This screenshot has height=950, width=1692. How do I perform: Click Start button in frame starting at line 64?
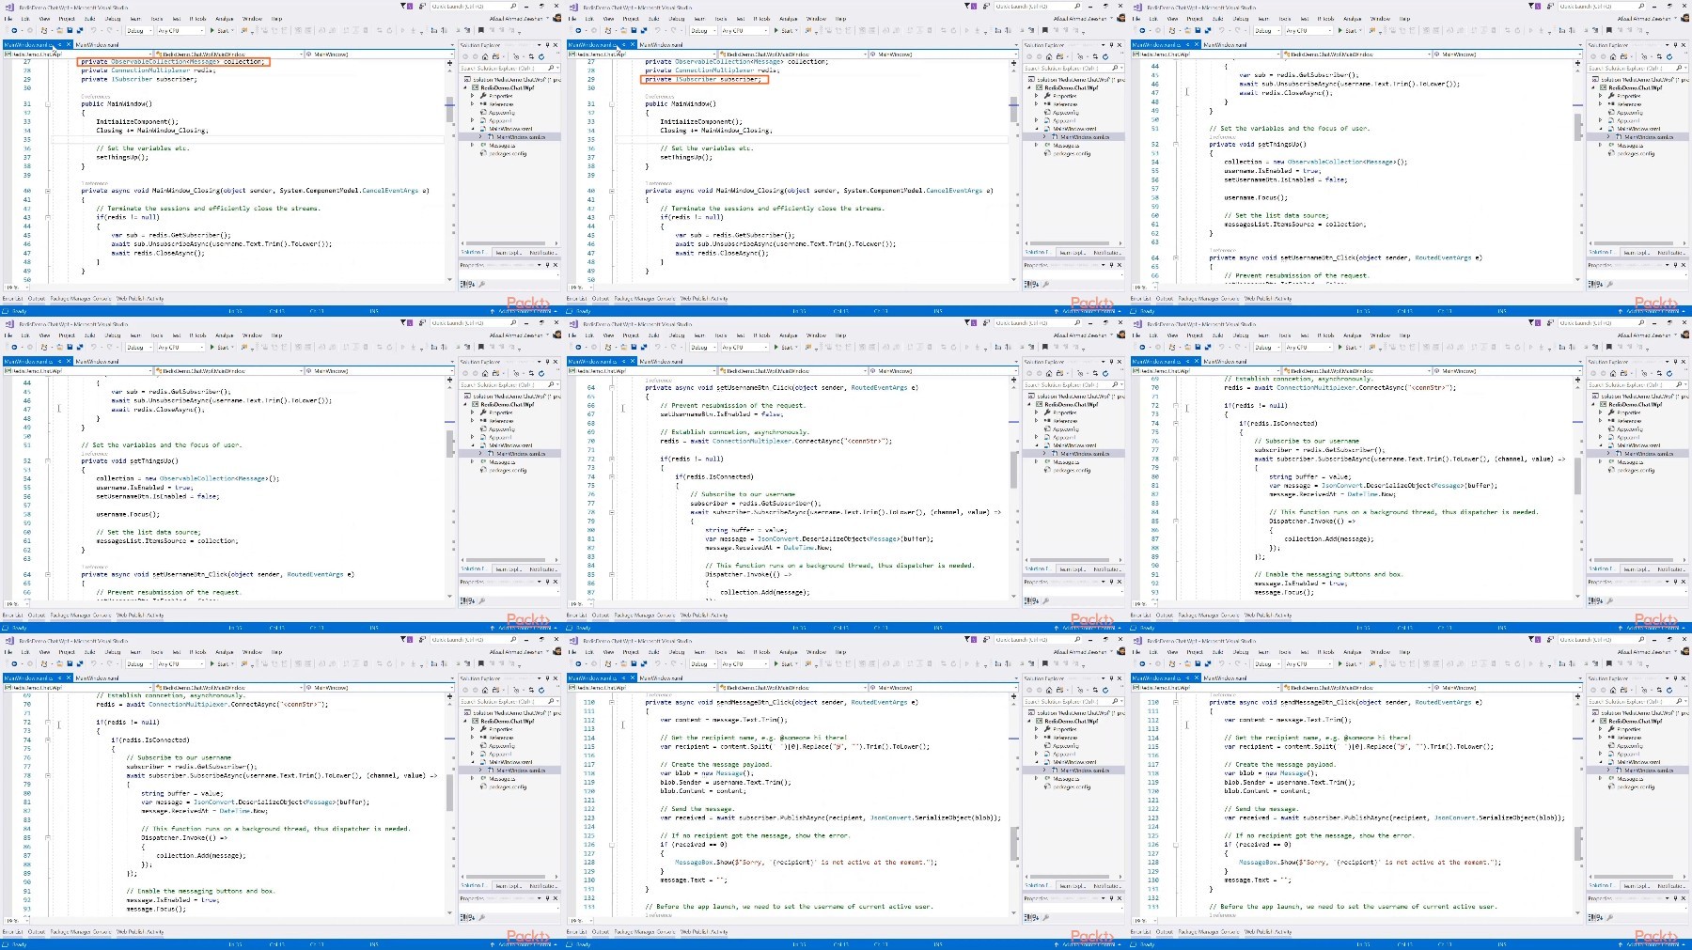pyautogui.click(x=783, y=347)
